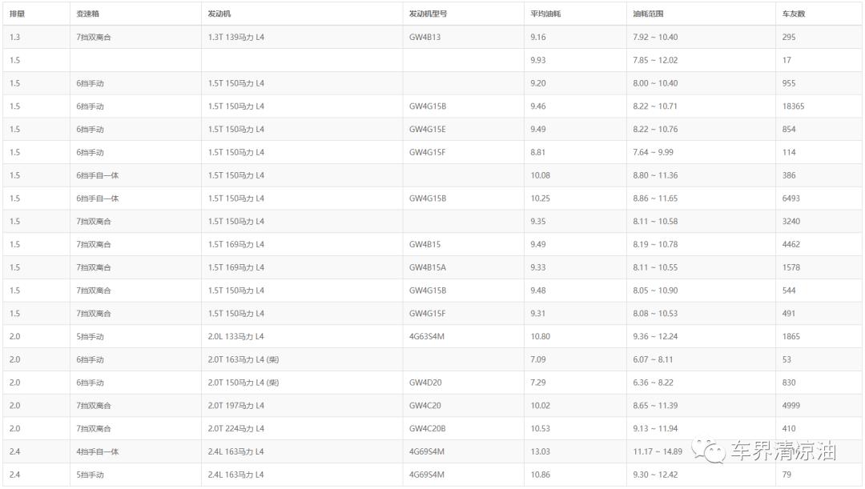
Task: Click engine model GW4G15E
Action: pyautogui.click(x=428, y=130)
